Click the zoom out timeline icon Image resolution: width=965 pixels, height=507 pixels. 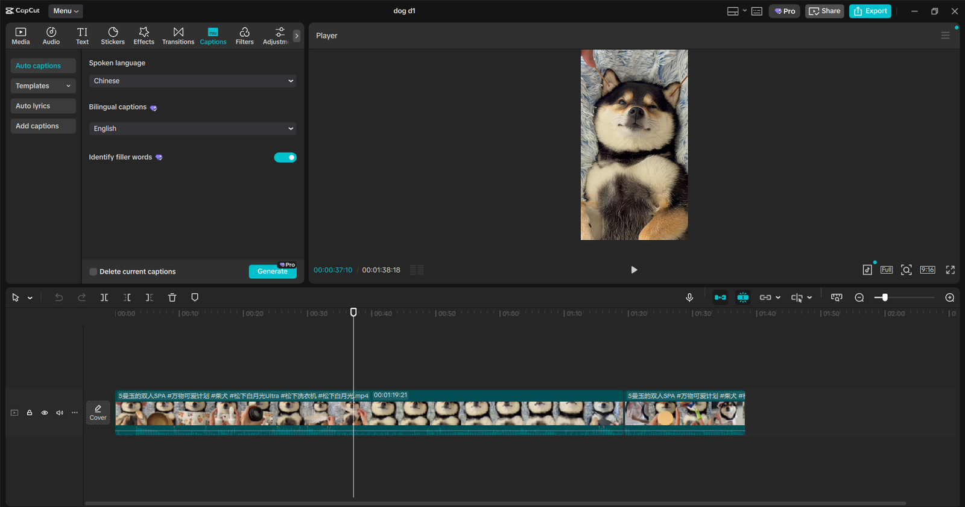[859, 297]
